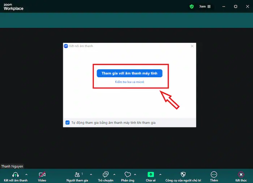Viewport: 253px width, 183px height.
Task: Expand the arrow next to Kết nối âm thanh
Action: [x=26, y=174]
